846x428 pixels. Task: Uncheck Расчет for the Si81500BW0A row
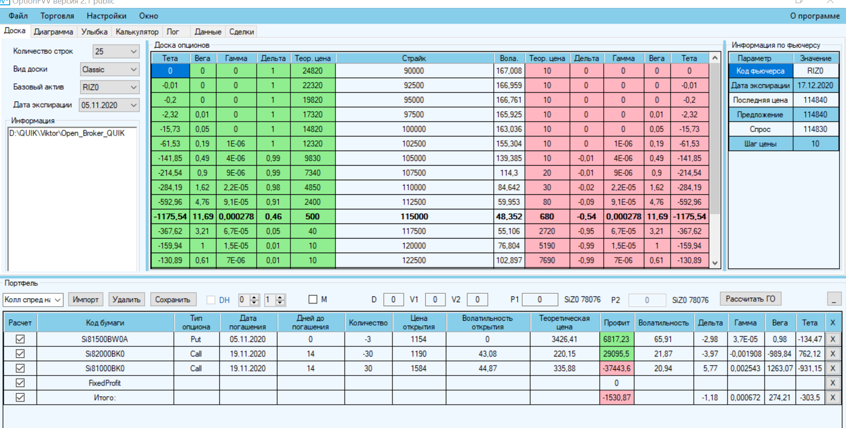(x=20, y=339)
